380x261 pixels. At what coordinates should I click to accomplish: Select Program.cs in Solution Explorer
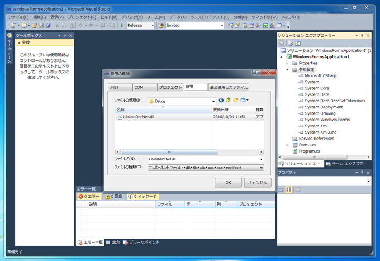click(309, 151)
